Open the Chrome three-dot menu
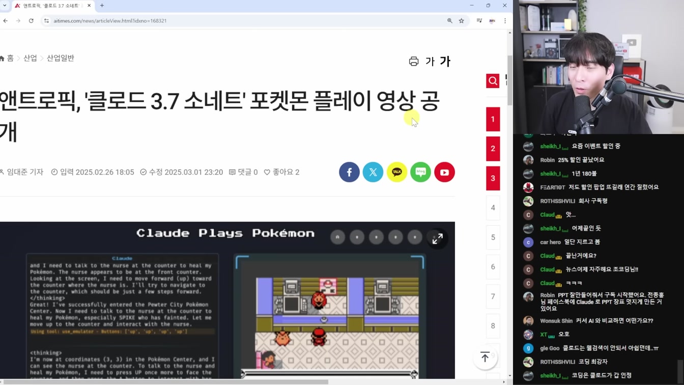 point(505,21)
